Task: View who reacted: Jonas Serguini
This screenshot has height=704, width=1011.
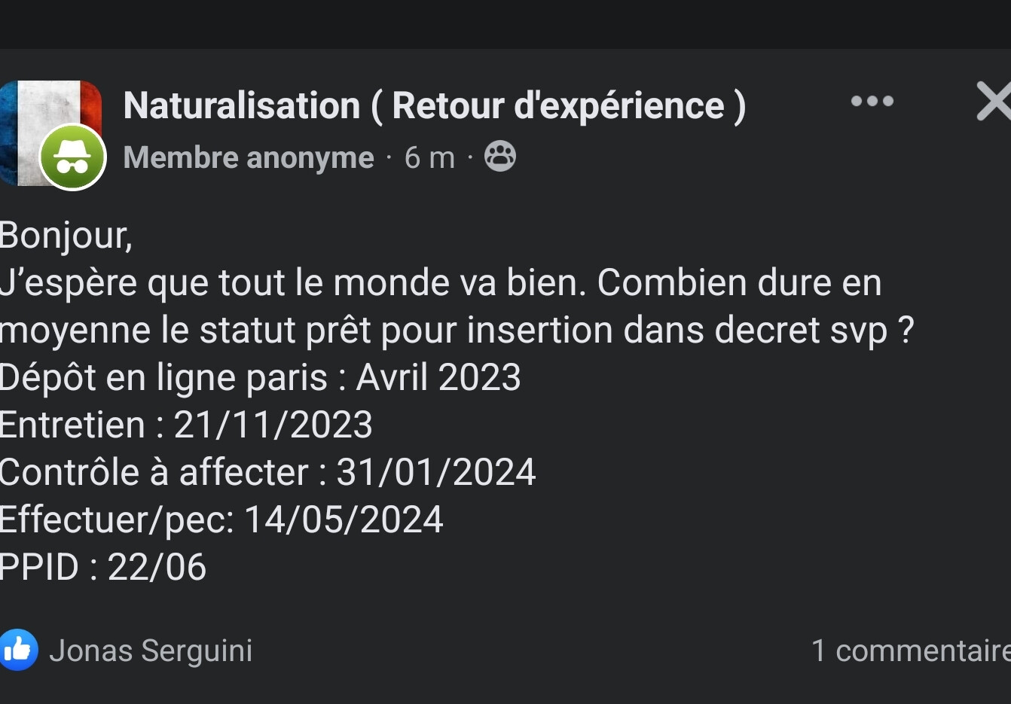Action: pos(151,651)
